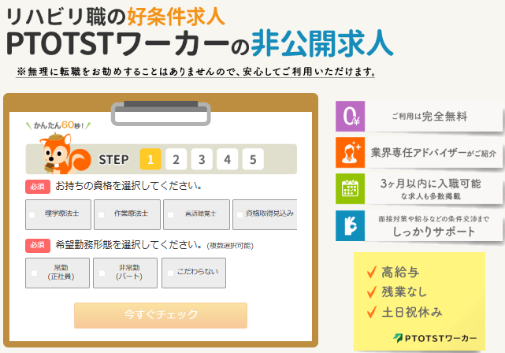Viewport: 505px width, 353px height.
Task: Click step 1 indicator
Action: point(150,159)
